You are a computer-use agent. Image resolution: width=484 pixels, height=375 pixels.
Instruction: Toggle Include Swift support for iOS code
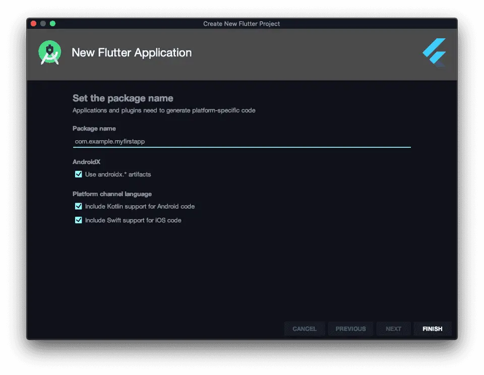coord(79,220)
